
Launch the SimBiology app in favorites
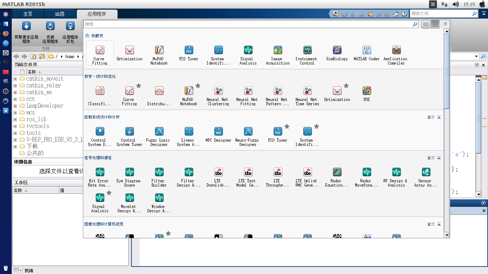(x=337, y=50)
